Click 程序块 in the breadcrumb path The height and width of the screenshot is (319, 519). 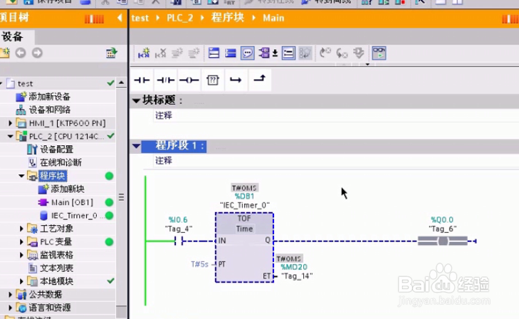click(227, 18)
